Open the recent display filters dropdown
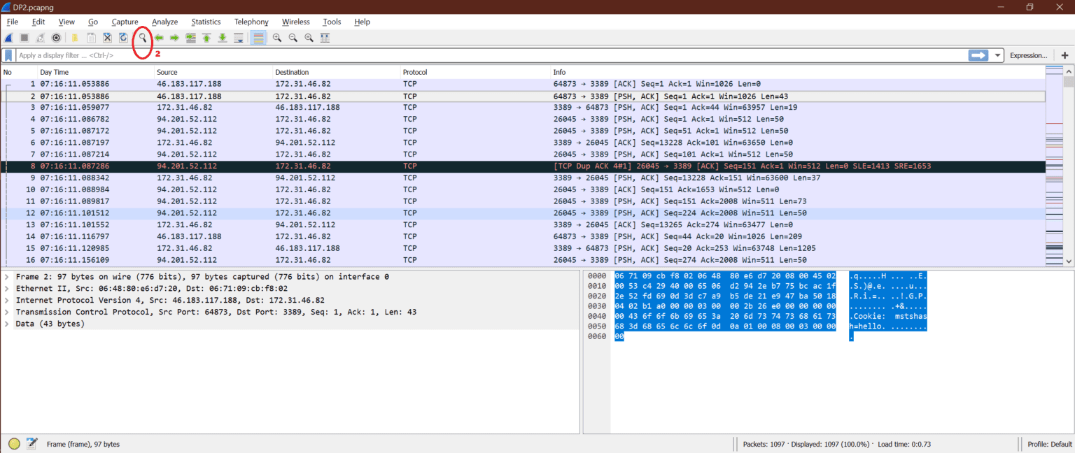The width and height of the screenshot is (1075, 453). pos(997,55)
